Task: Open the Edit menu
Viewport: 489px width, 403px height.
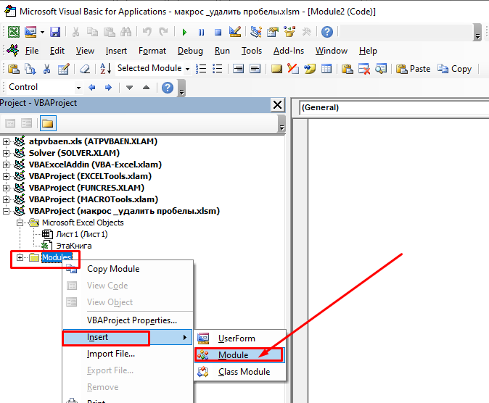Action: 57,51
